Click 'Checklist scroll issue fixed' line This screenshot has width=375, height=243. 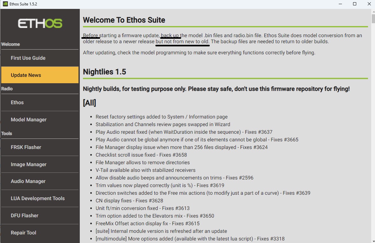[141, 155]
